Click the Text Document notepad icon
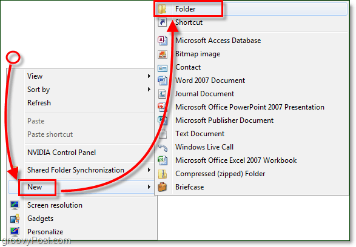The height and width of the screenshot is (247, 356). click(x=163, y=134)
